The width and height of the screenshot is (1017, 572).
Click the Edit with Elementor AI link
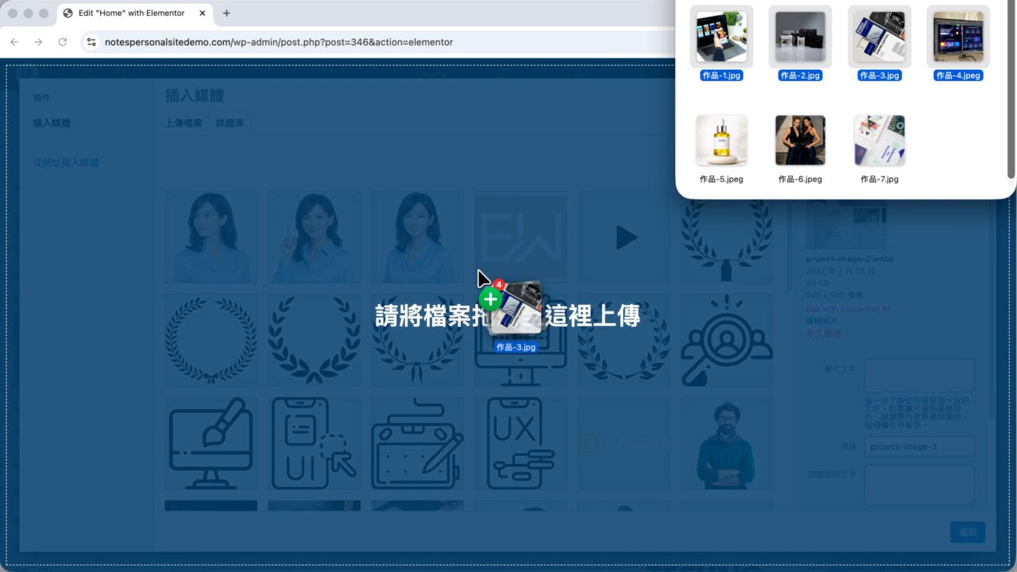847,308
